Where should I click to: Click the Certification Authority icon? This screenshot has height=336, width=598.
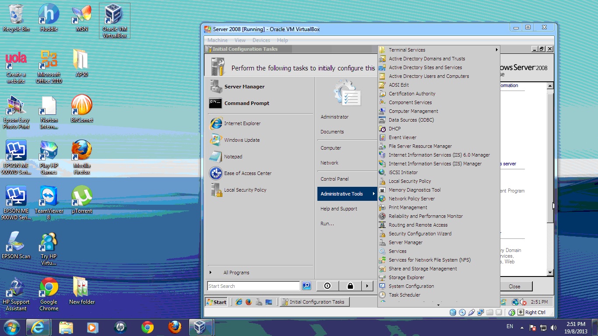(382, 94)
